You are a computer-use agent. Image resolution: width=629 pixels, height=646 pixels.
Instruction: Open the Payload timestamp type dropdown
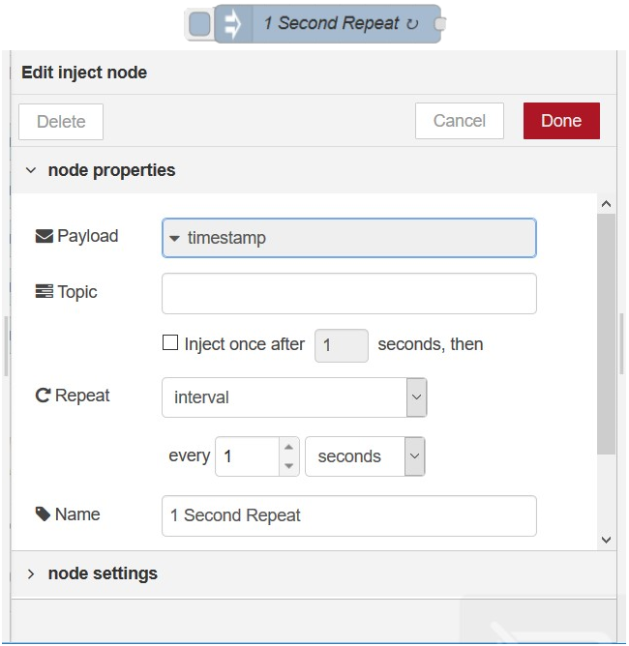coord(348,238)
